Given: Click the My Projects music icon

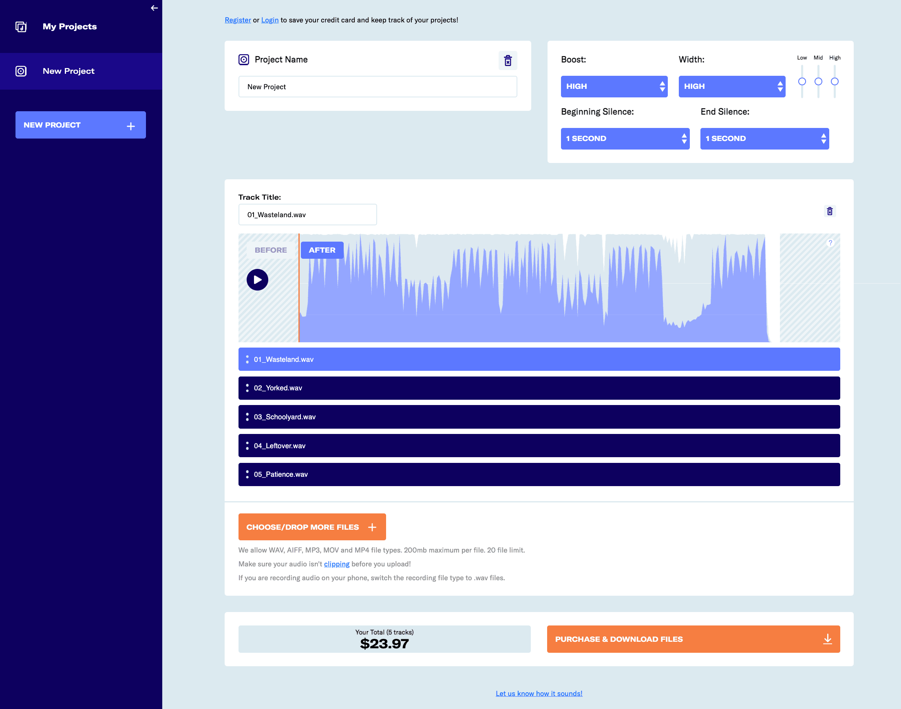Looking at the screenshot, I should tap(21, 26).
